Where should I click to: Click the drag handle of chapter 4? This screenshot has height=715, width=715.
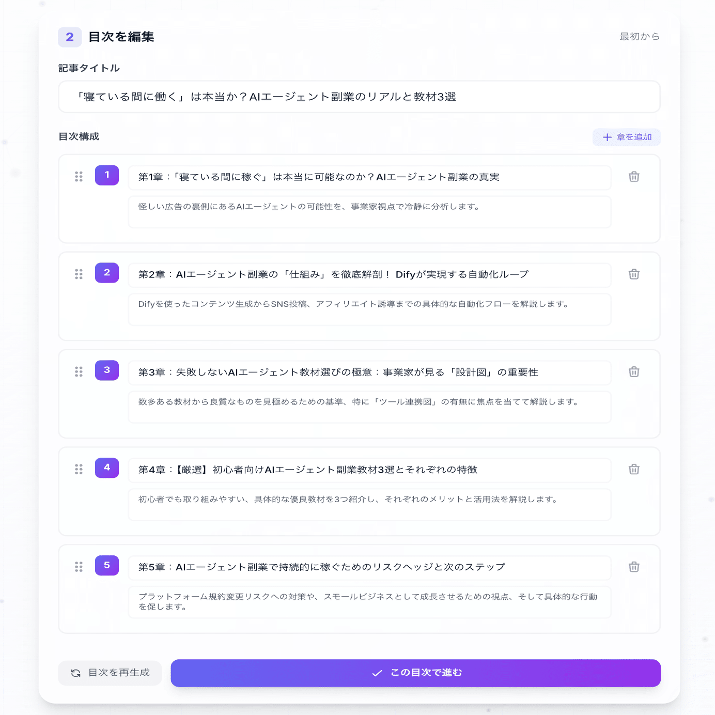coord(79,470)
